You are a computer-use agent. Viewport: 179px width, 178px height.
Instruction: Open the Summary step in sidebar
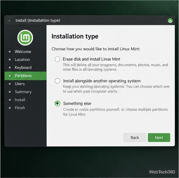click(23, 92)
